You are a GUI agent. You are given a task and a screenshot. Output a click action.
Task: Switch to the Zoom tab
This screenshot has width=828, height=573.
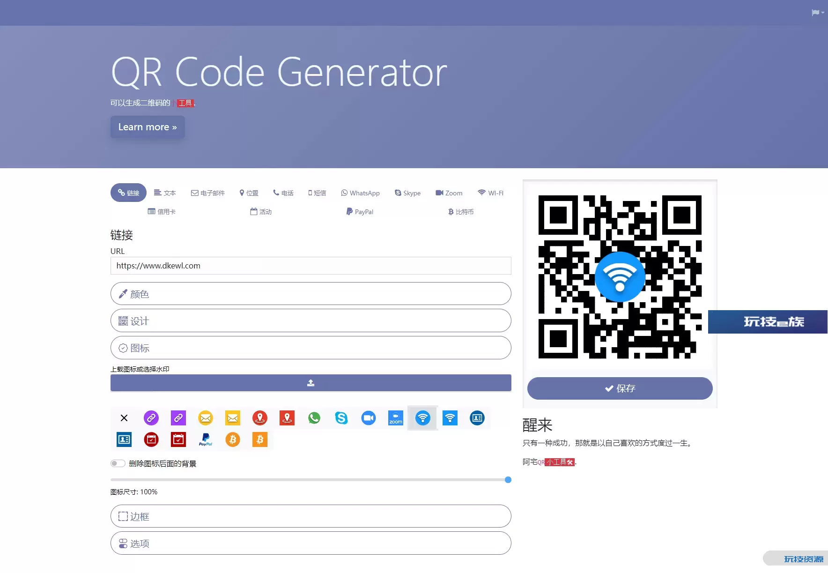[449, 193]
